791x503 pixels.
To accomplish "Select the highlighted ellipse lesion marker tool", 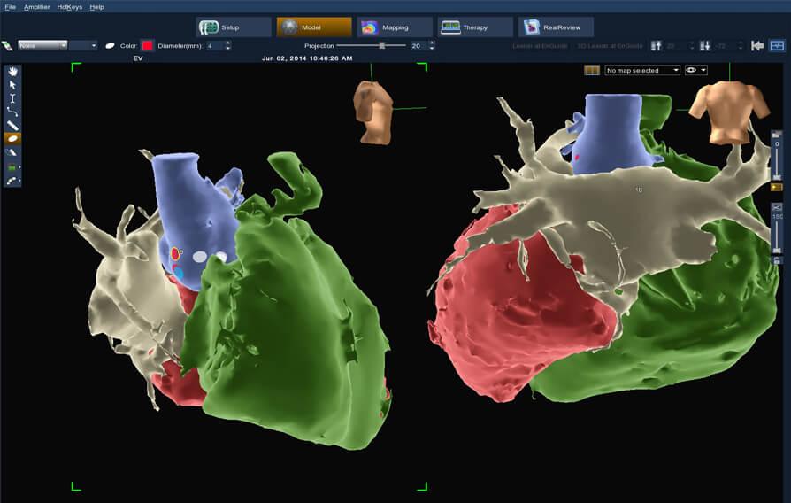I will [12, 139].
